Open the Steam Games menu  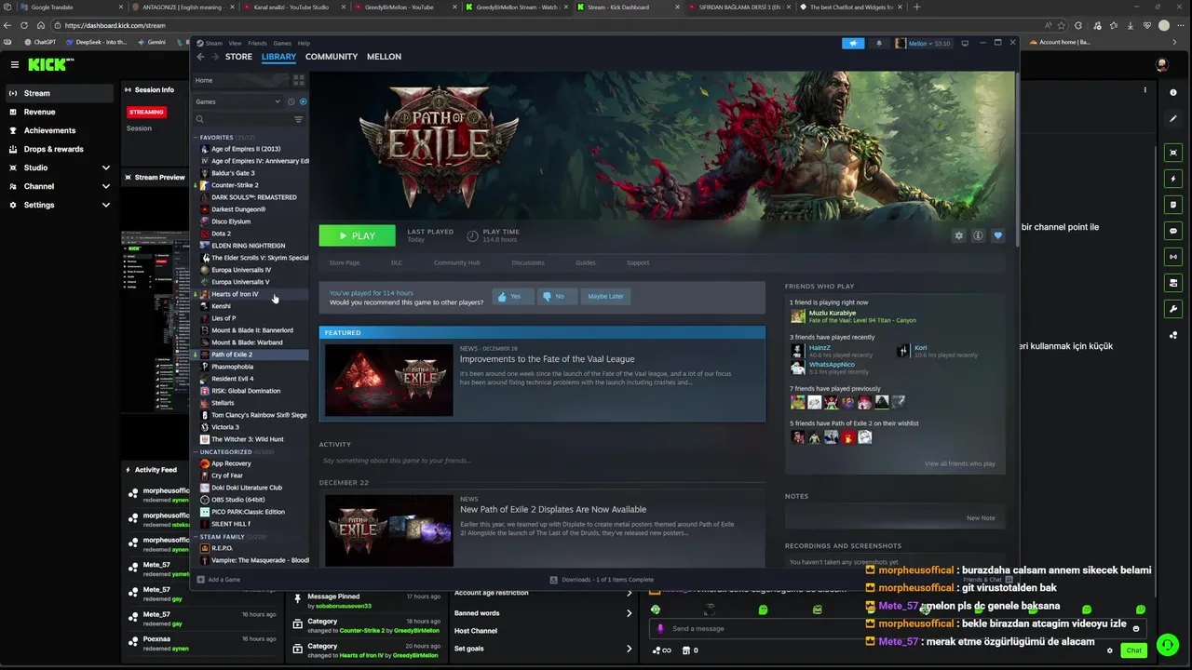click(282, 43)
